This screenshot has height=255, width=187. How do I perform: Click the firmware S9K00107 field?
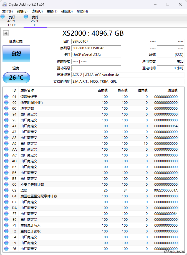[96, 41]
